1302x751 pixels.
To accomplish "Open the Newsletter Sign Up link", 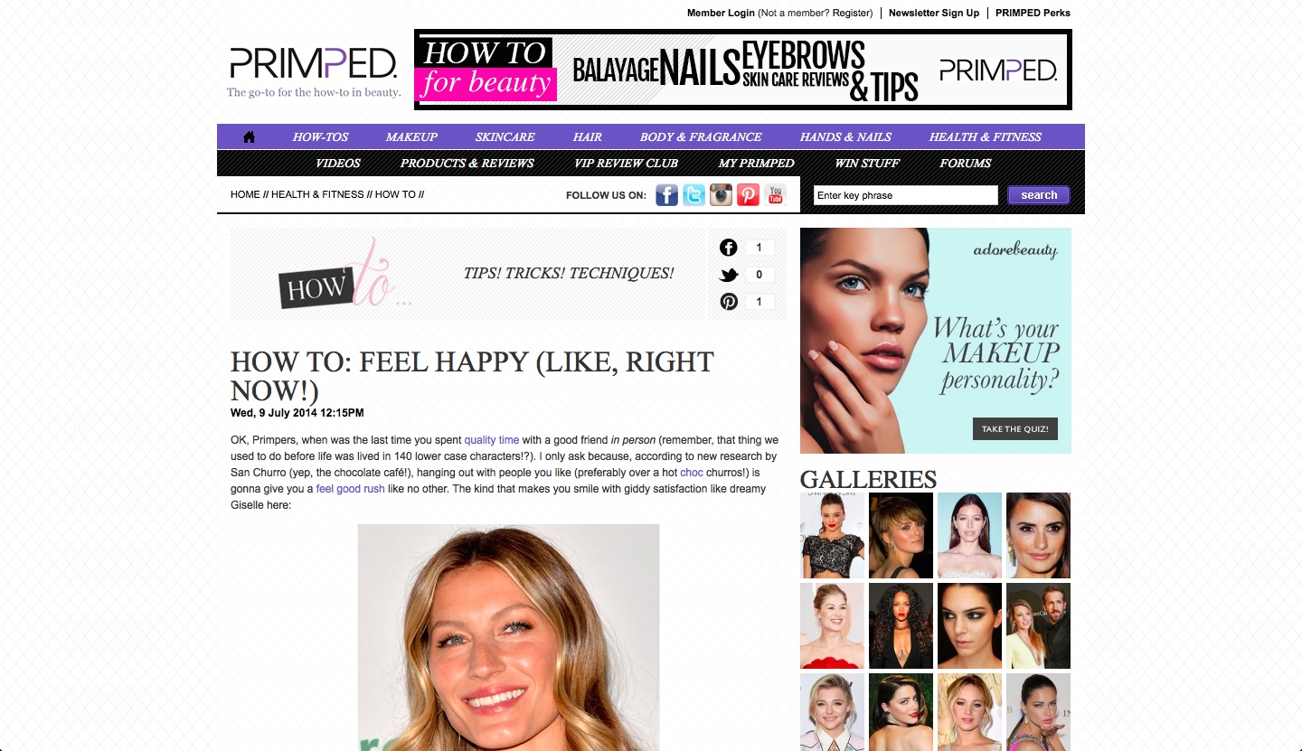I will point(934,13).
